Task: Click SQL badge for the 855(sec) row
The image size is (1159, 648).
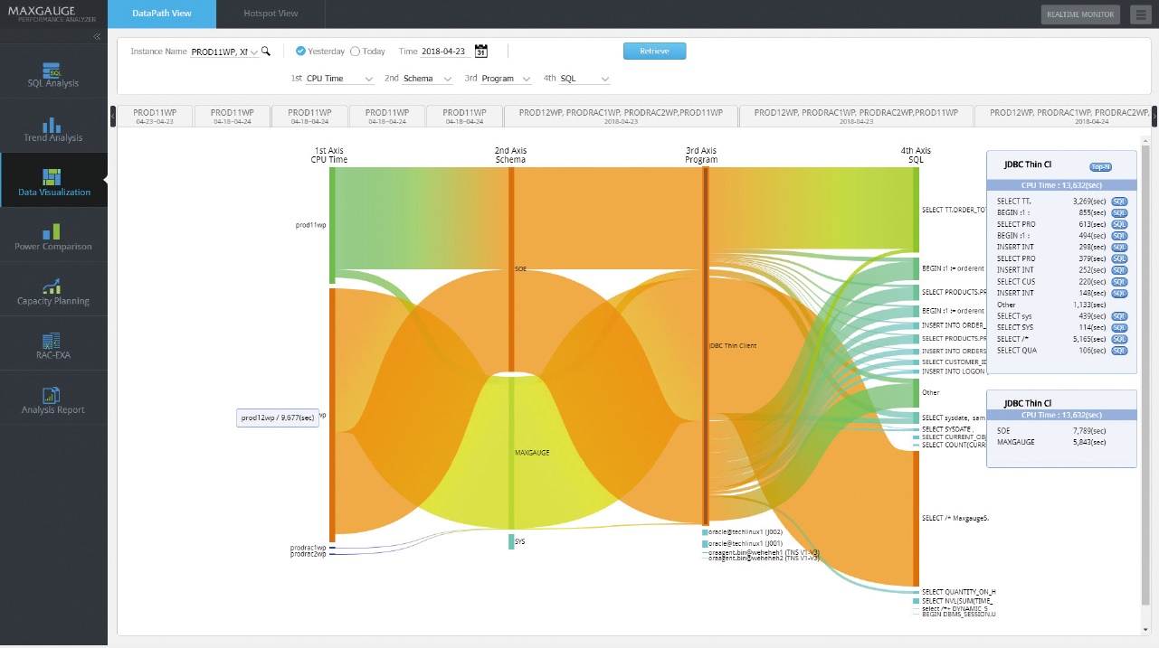Action: tap(1119, 212)
